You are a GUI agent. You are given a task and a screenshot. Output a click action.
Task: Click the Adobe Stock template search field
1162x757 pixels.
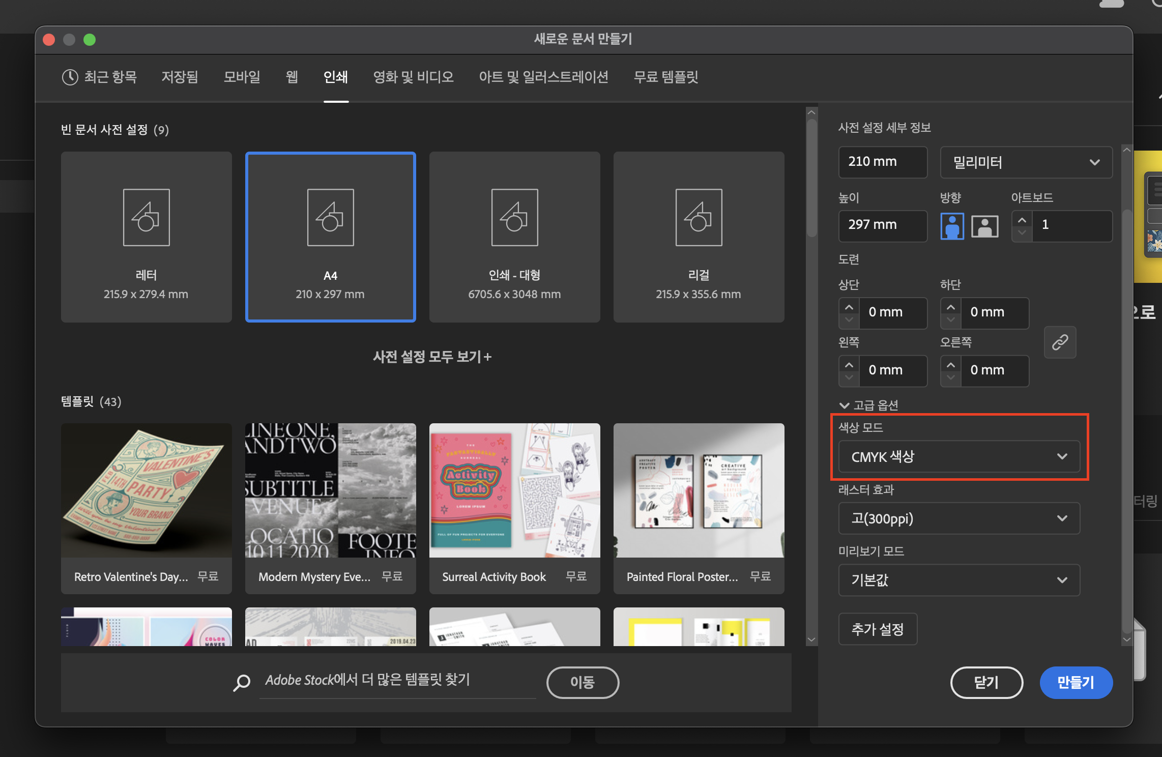pyautogui.click(x=398, y=681)
